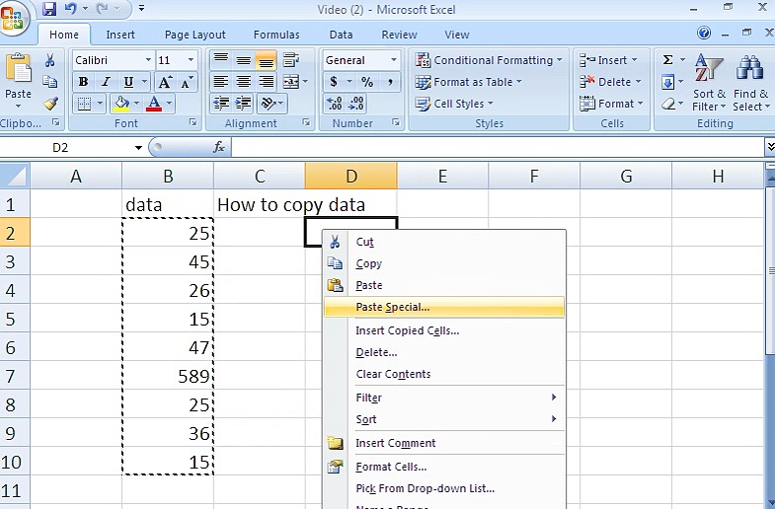Center the text horizontally
The width and height of the screenshot is (775, 509).
(x=243, y=82)
